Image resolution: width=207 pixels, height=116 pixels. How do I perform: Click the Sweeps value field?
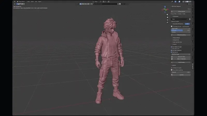click(x=181, y=32)
